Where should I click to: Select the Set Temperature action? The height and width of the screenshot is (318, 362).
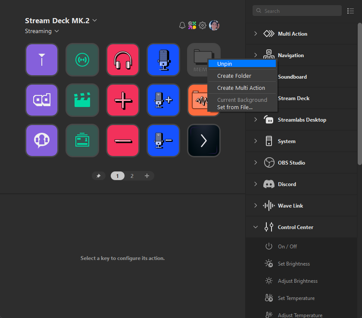click(302, 298)
